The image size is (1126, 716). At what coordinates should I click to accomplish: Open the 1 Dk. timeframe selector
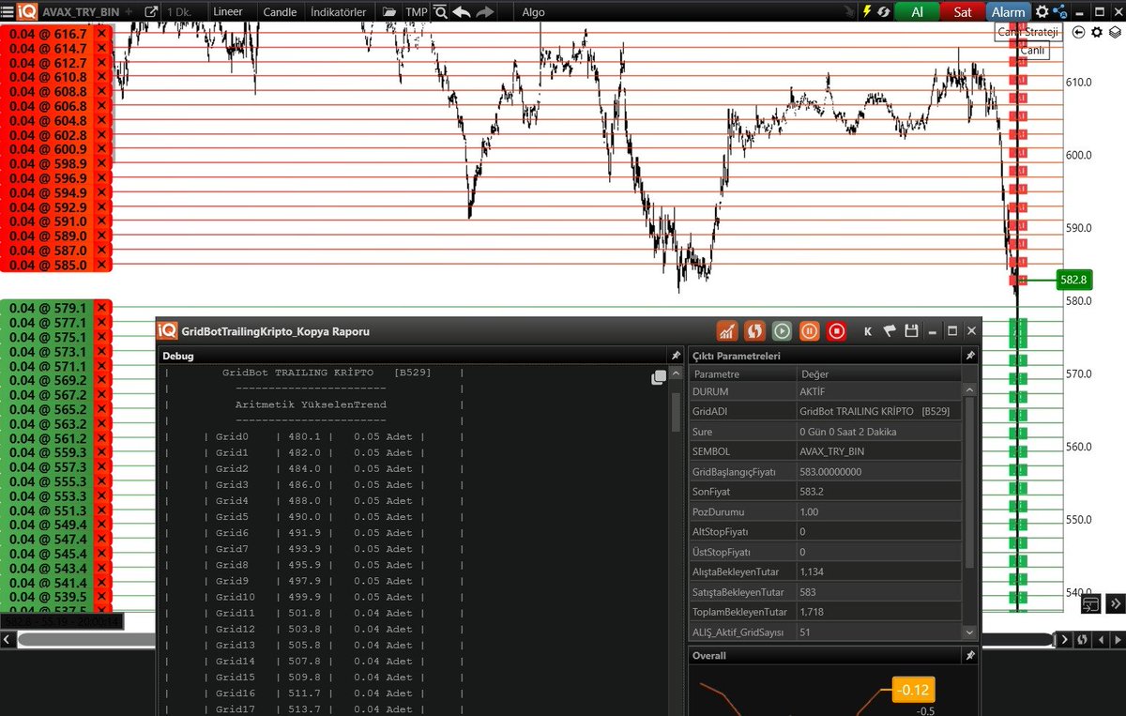point(177,12)
